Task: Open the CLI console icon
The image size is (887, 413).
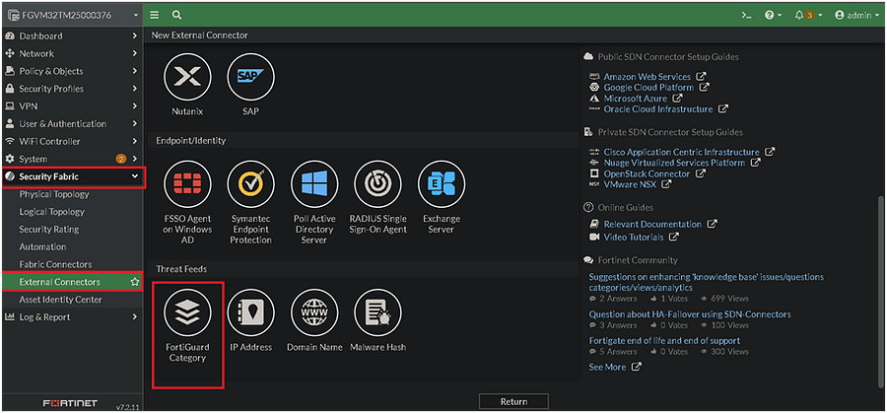Action: (x=746, y=15)
